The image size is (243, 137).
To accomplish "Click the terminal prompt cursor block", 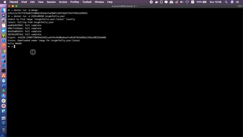I will pos(14,46).
